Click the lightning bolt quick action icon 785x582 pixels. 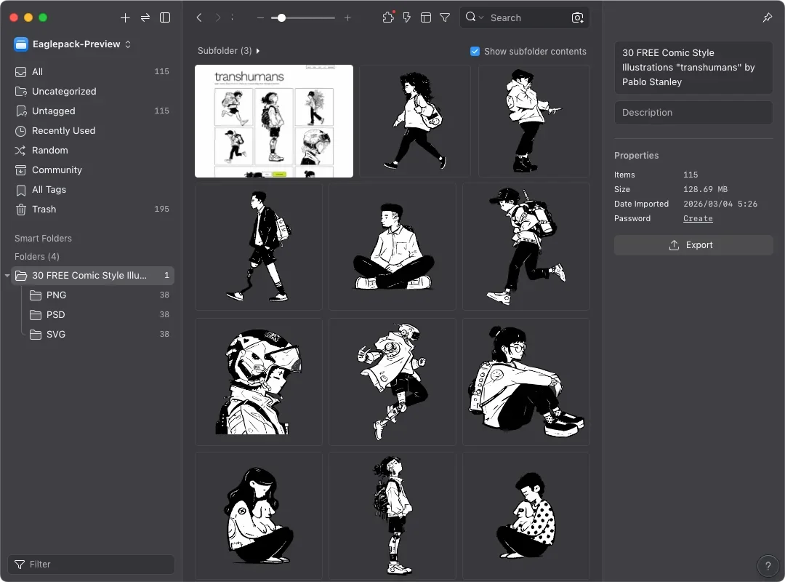pyautogui.click(x=407, y=17)
